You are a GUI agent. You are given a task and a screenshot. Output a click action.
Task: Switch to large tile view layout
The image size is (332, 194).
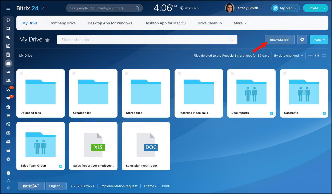pyautogui.click(x=324, y=55)
